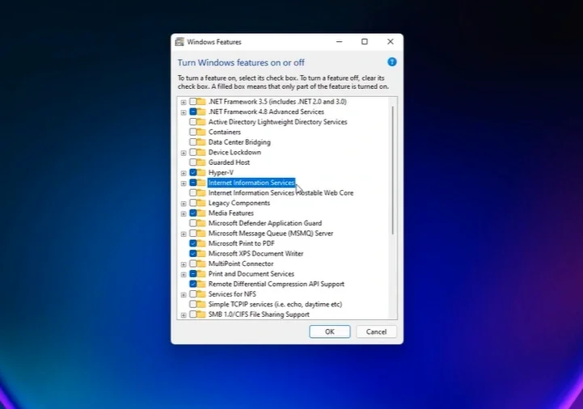The width and height of the screenshot is (583, 409).
Task: Uncheck the Hyper-V checkbox
Action: tap(193, 172)
